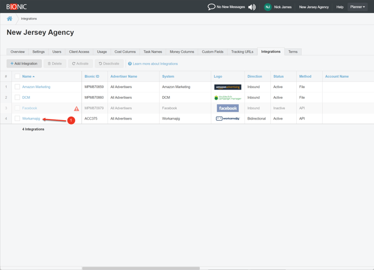The height and width of the screenshot is (270, 374).
Task: Click the Bidirectional direction cell
Action: pos(257,118)
